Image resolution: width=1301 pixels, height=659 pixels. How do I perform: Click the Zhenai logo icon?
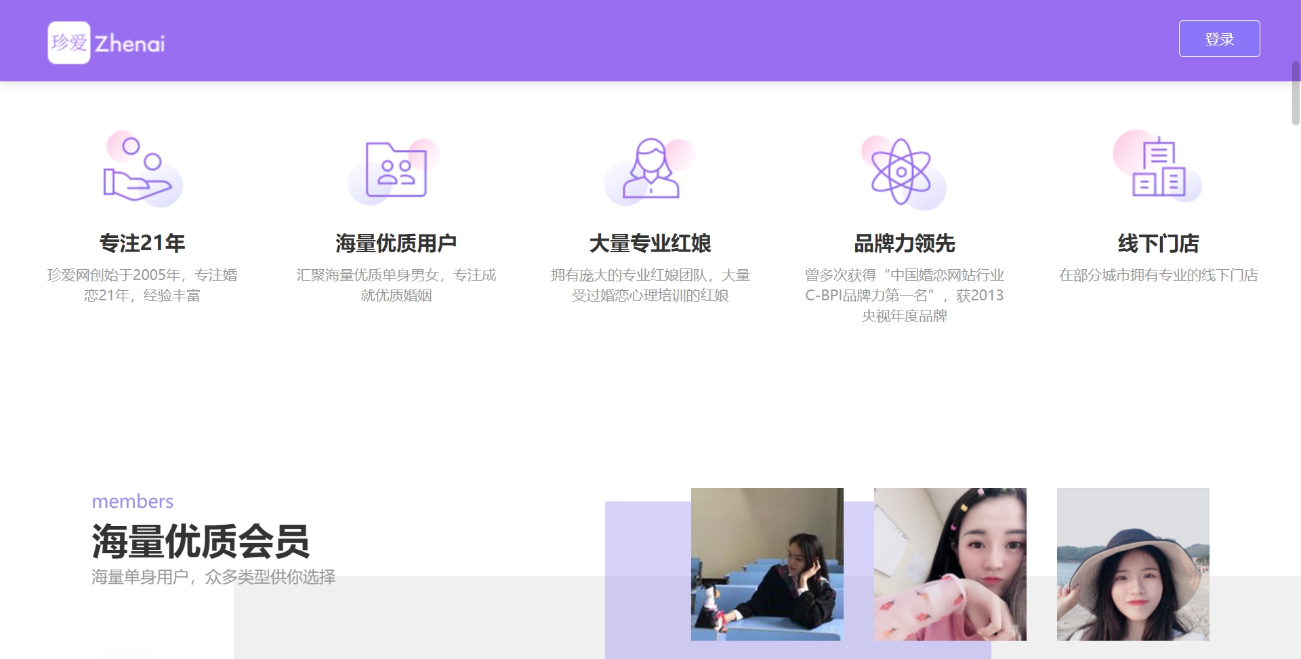coord(69,43)
